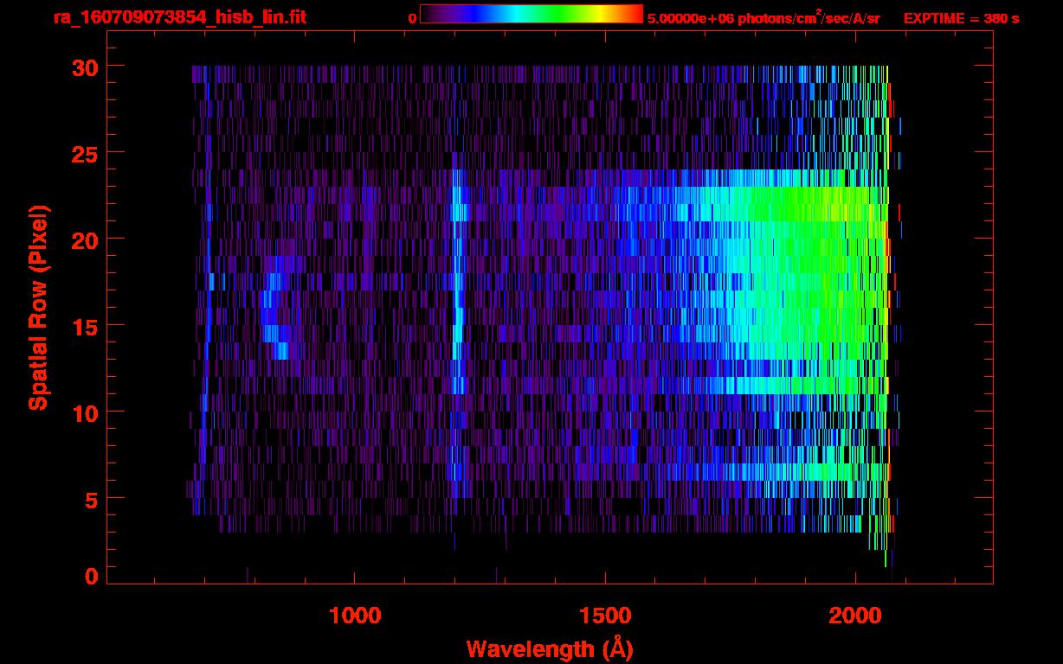
Task: Click the red end of the colorbar
Action: [x=635, y=14]
